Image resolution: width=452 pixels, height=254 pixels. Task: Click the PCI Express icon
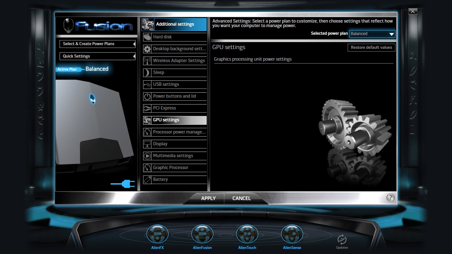[x=147, y=108]
